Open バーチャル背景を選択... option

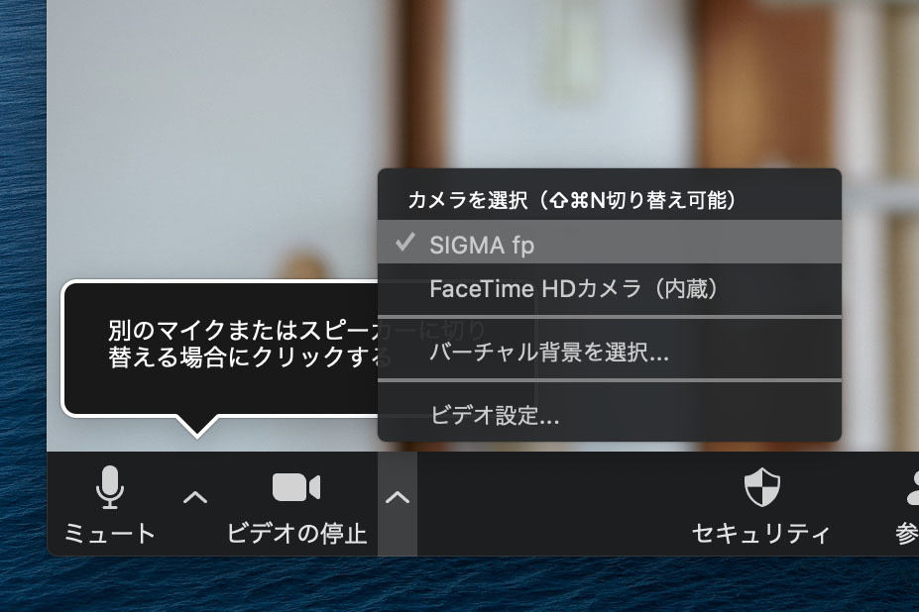click(x=610, y=352)
